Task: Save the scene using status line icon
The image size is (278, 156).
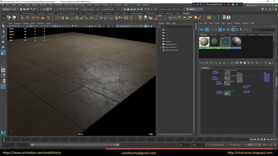Action: pos(28,9)
